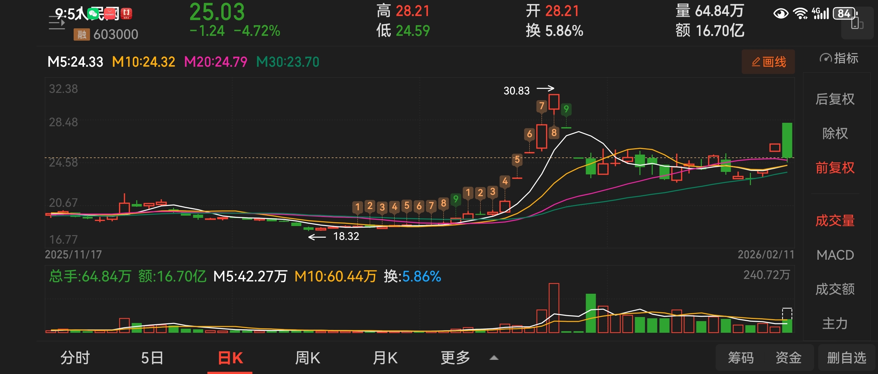
Task: Switch to the 周K weekly tab
Action: pos(307,358)
